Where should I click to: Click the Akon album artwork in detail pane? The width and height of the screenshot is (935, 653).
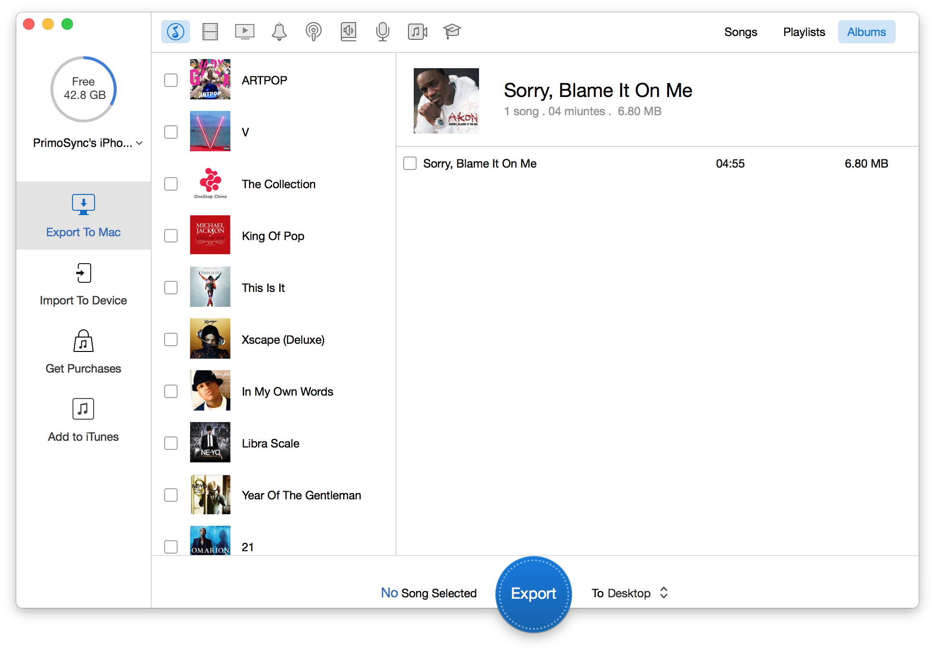[446, 101]
